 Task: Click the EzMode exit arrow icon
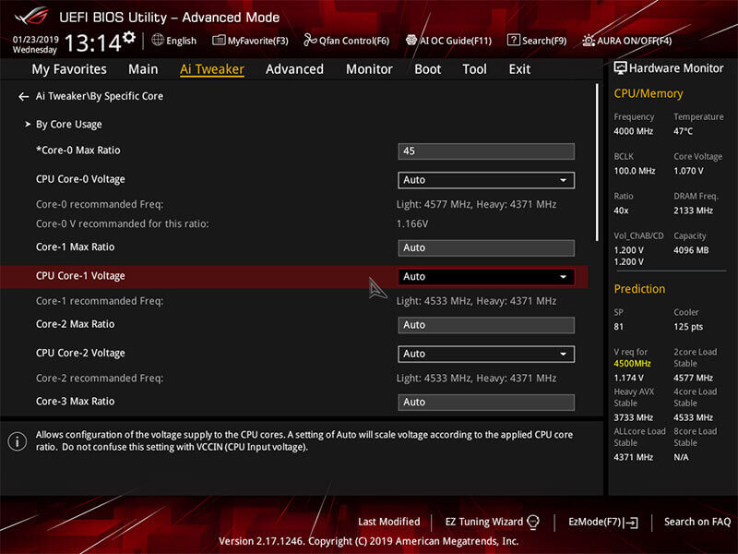click(x=632, y=523)
